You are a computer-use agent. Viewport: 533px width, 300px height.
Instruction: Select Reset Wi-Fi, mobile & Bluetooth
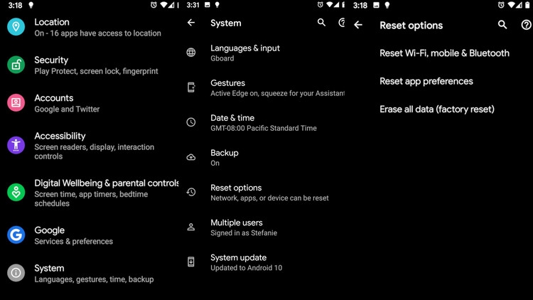coord(444,53)
